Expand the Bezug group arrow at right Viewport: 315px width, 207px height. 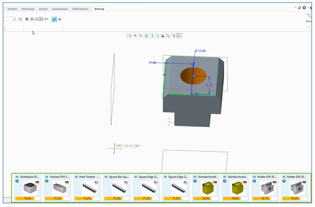[x=309, y=27]
